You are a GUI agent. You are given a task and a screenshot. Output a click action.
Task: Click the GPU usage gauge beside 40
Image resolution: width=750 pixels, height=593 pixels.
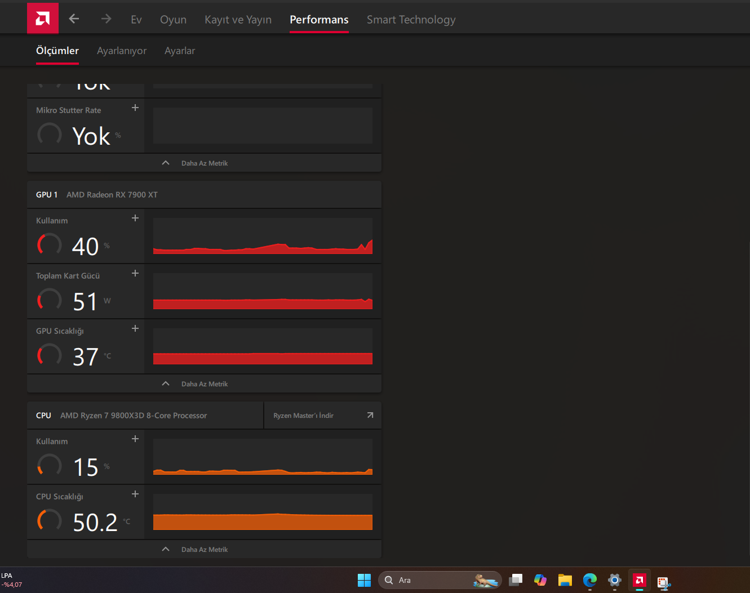[50, 245]
